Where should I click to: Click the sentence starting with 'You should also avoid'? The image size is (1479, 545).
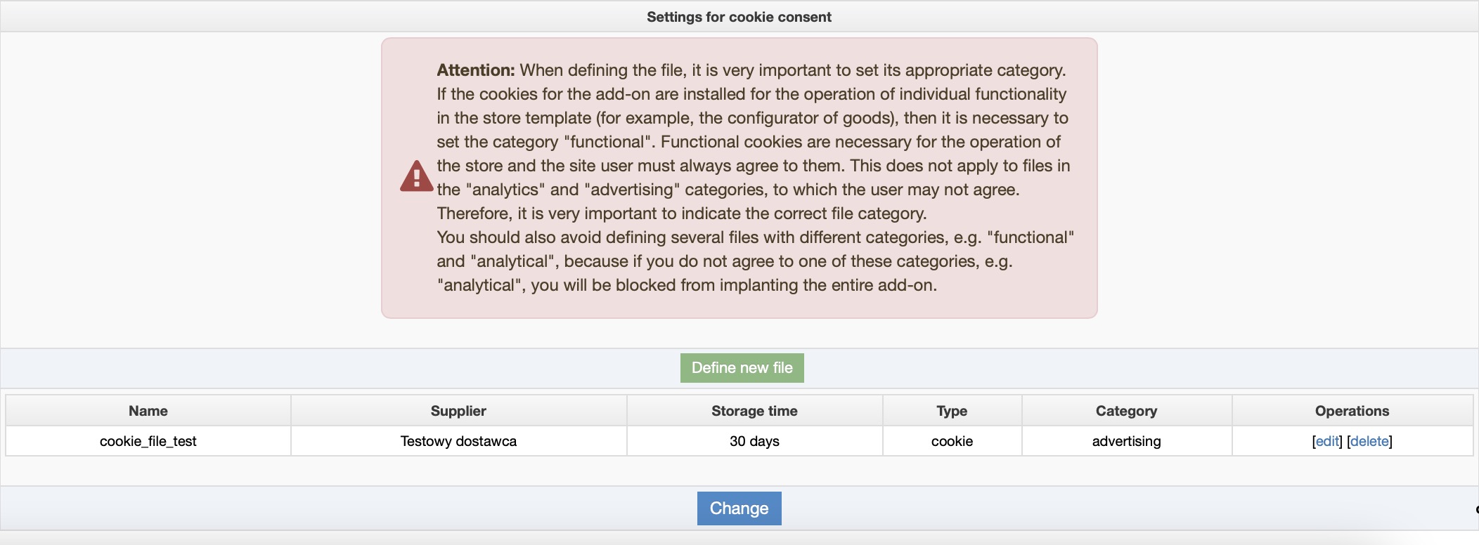click(756, 261)
